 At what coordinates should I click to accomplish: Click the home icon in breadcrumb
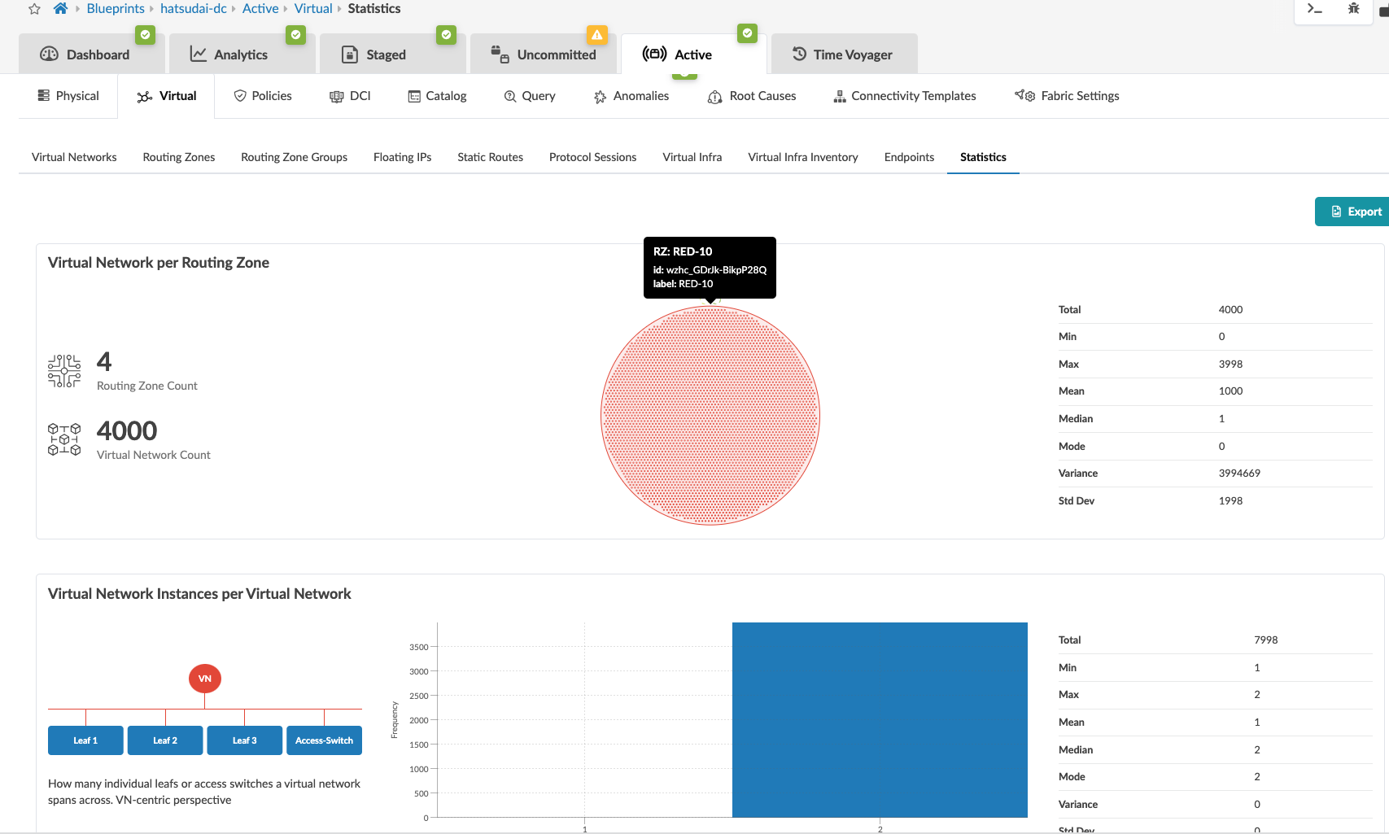point(60,9)
